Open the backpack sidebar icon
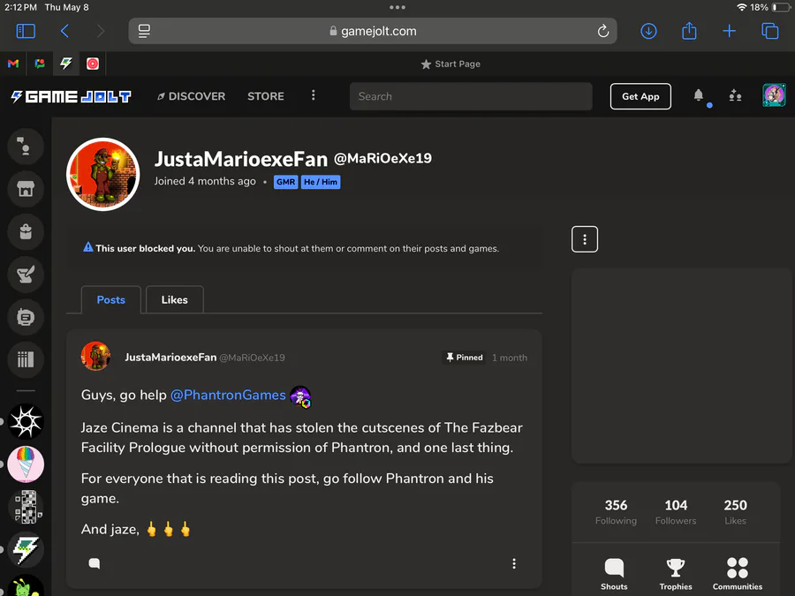The image size is (795, 596). pos(26,231)
